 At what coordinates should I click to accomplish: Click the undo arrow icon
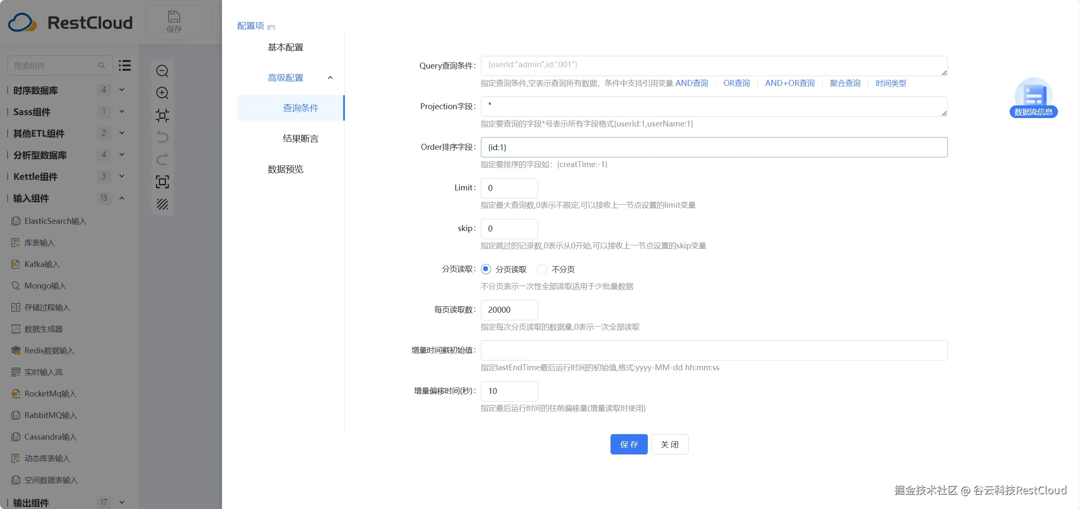click(162, 137)
